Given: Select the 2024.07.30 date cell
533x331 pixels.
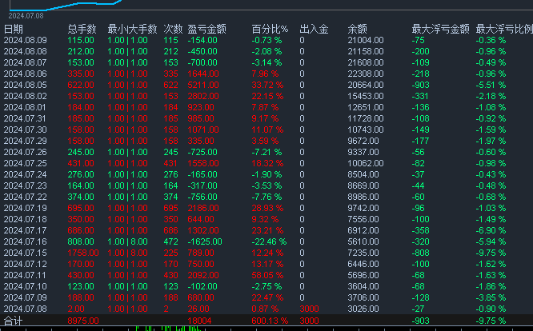Looking at the screenshot, I should coord(25,130).
